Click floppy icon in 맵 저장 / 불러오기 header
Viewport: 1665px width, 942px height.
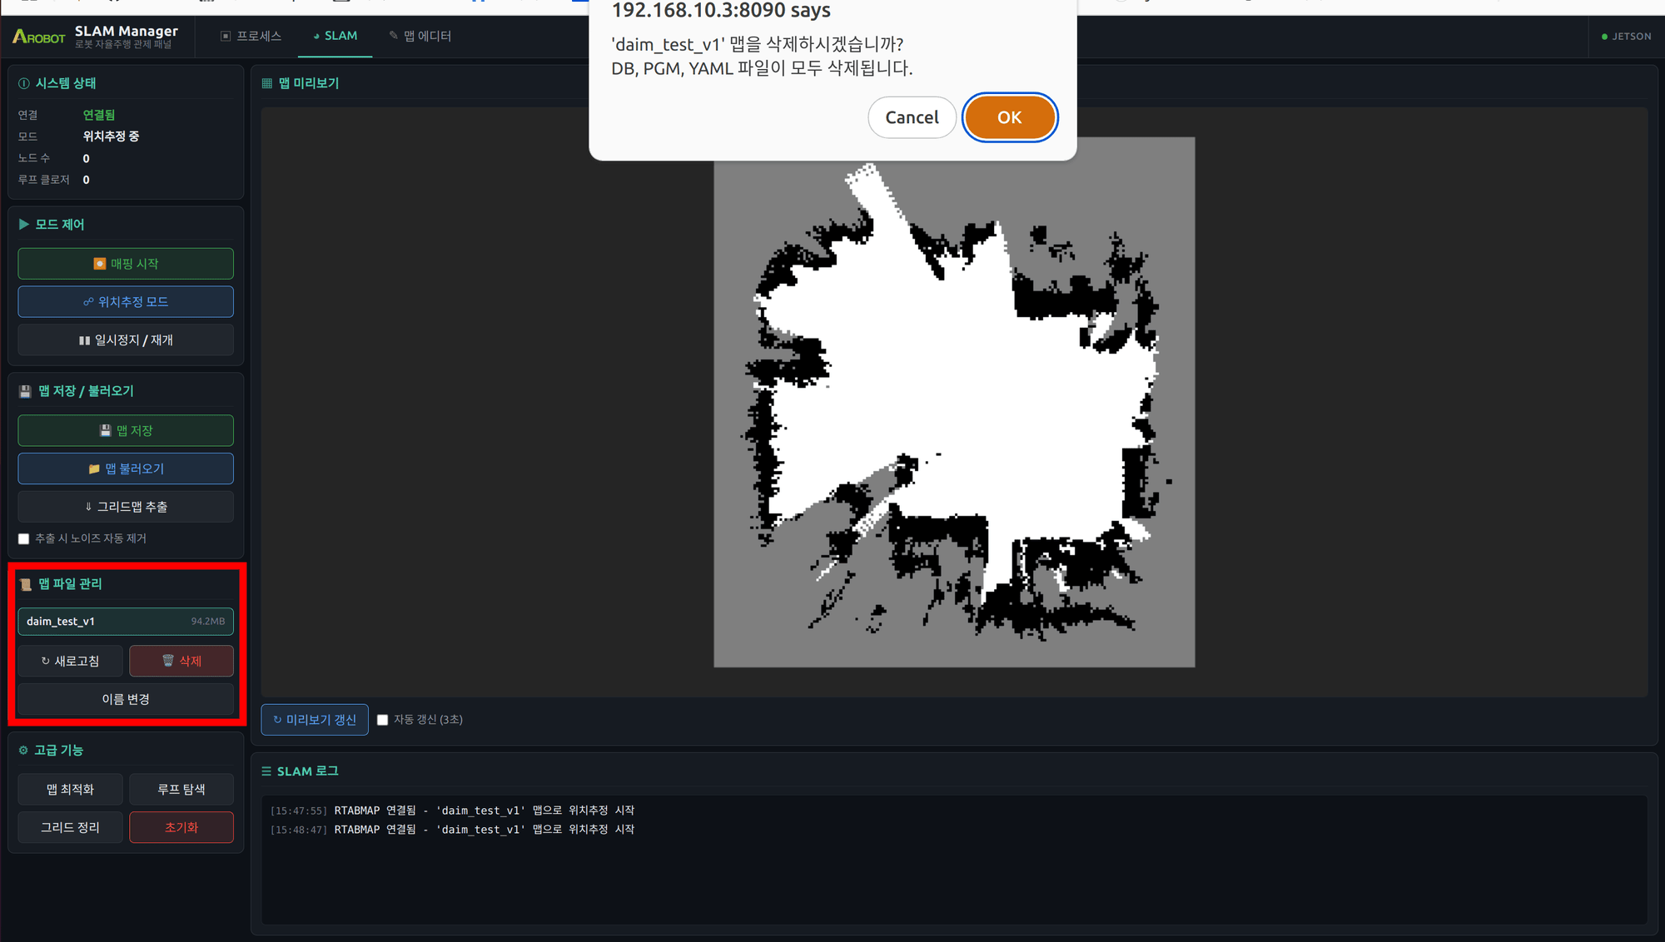[x=25, y=391]
